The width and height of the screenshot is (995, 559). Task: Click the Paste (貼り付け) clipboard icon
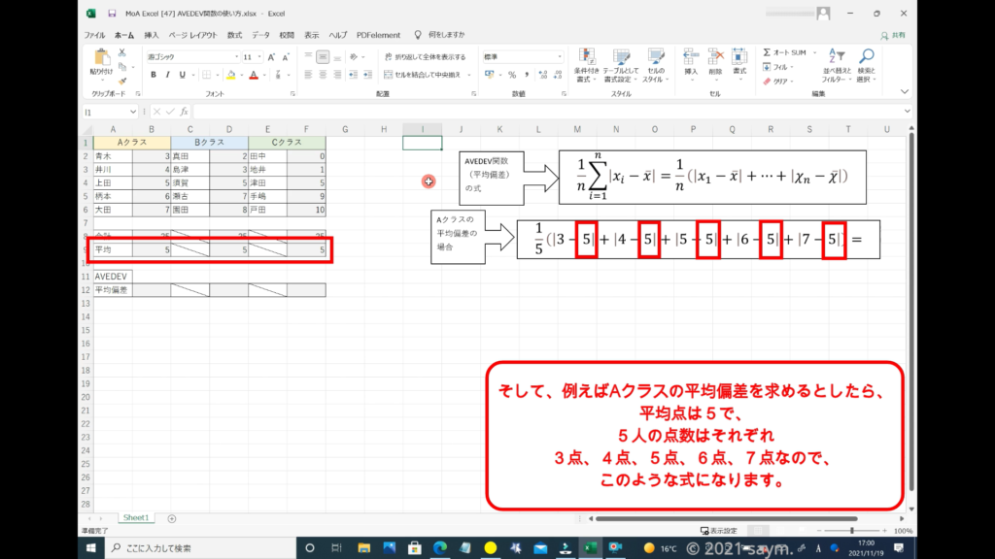tap(101, 61)
